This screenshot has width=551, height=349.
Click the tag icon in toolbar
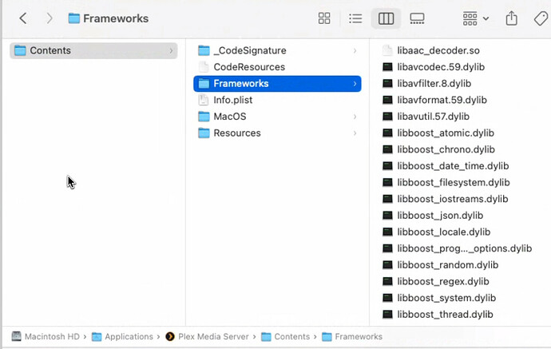(540, 18)
